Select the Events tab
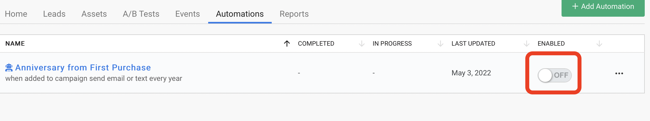 (187, 14)
